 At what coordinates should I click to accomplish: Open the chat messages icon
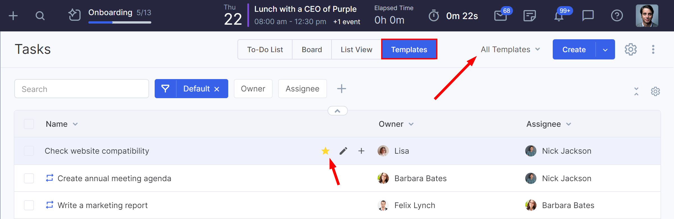click(588, 16)
